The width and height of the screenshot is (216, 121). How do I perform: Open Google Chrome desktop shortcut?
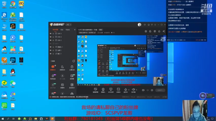(13, 5)
